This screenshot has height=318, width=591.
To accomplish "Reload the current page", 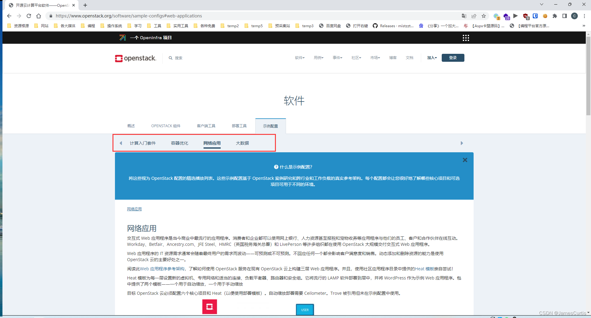I will [x=29, y=16].
